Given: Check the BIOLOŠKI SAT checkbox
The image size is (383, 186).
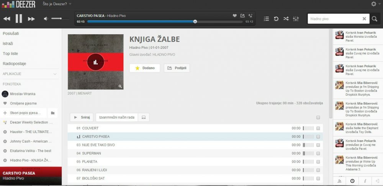Looking at the screenshot, I should 318,178.
